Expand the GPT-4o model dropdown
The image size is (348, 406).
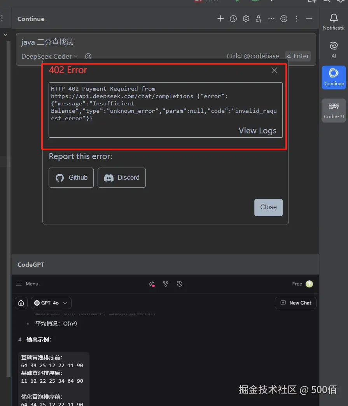(x=51, y=303)
